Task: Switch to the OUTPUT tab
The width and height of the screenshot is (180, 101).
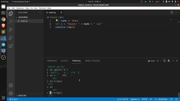Action: [64, 61]
